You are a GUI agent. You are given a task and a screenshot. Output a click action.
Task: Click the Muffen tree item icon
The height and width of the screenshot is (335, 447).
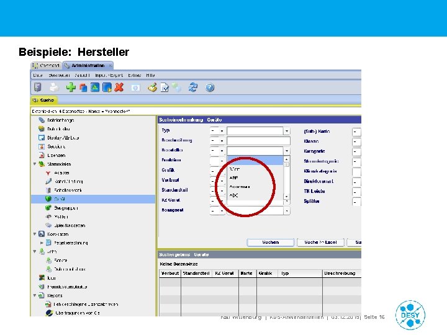(48, 217)
